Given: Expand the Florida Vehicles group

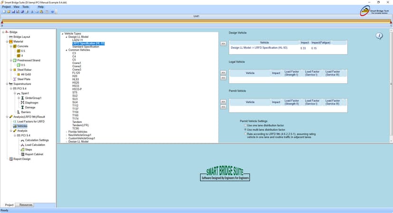Looking at the screenshot, I should 66,132.
